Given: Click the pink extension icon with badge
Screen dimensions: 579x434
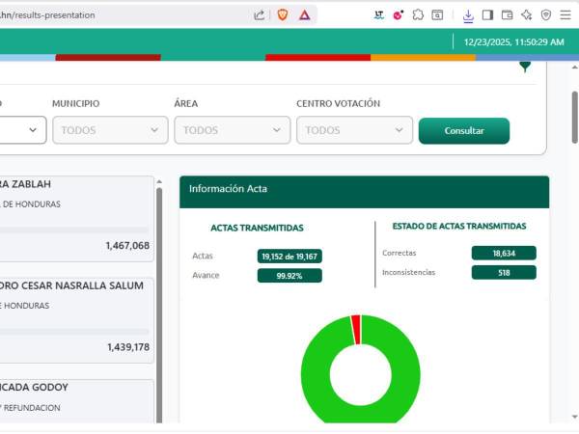Looking at the screenshot, I should (x=398, y=15).
